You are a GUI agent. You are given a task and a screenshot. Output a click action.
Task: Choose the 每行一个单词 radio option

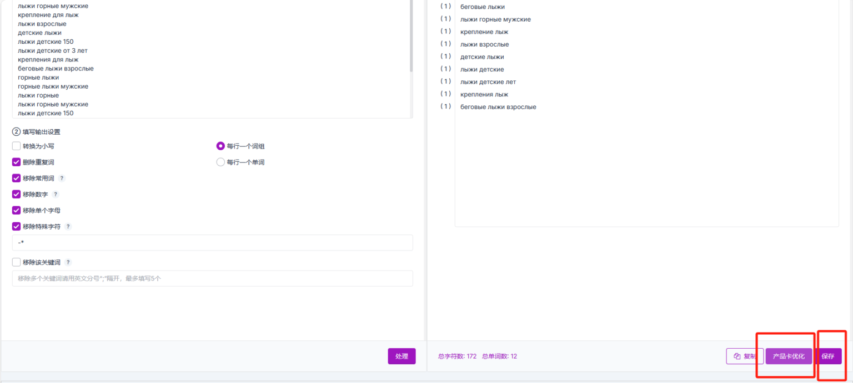click(x=220, y=162)
